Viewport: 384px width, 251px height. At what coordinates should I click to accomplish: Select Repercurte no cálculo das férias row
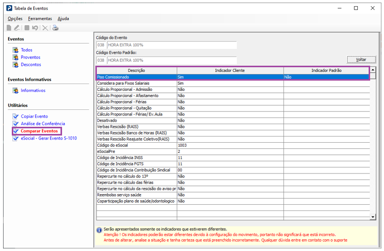pyautogui.click(x=233, y=183)
